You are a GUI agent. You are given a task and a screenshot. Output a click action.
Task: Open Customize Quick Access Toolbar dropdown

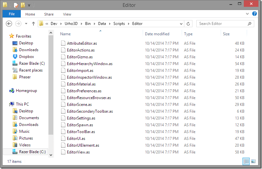click(29, 6)
